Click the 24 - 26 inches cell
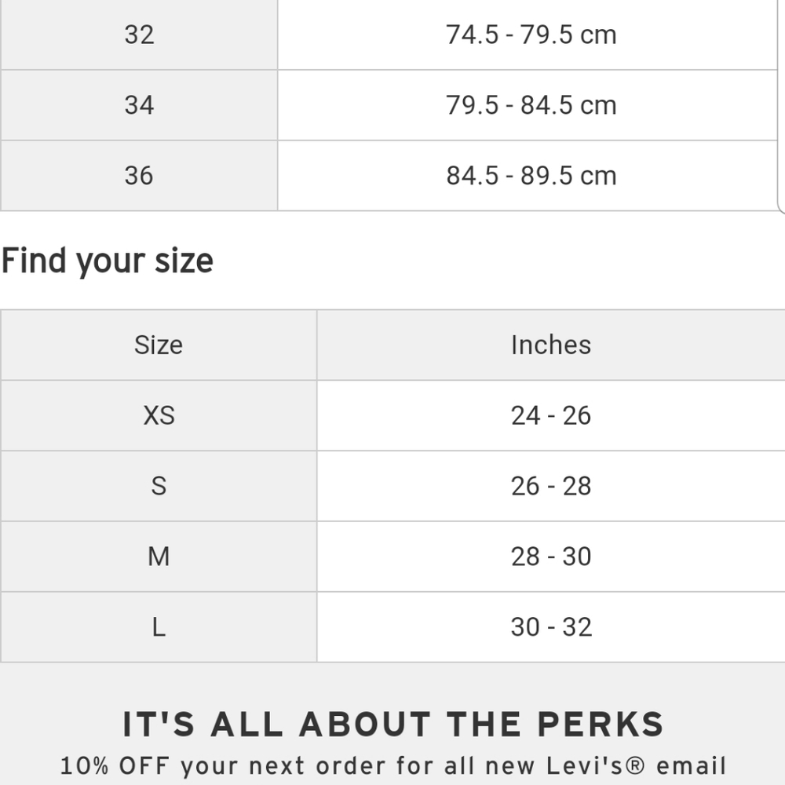Viewport: 785px width, 785px height. tap(551, 415)
